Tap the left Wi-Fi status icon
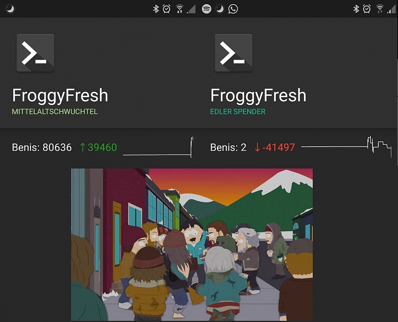The width and height of the screenshot is (398, 322). point(179,9)
